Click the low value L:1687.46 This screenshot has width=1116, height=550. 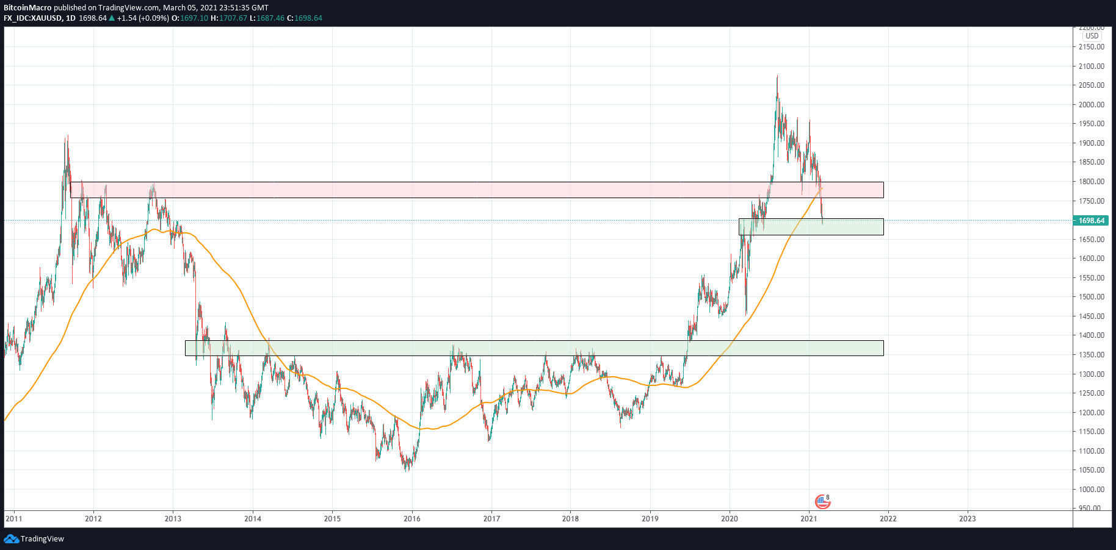[267, 18]
